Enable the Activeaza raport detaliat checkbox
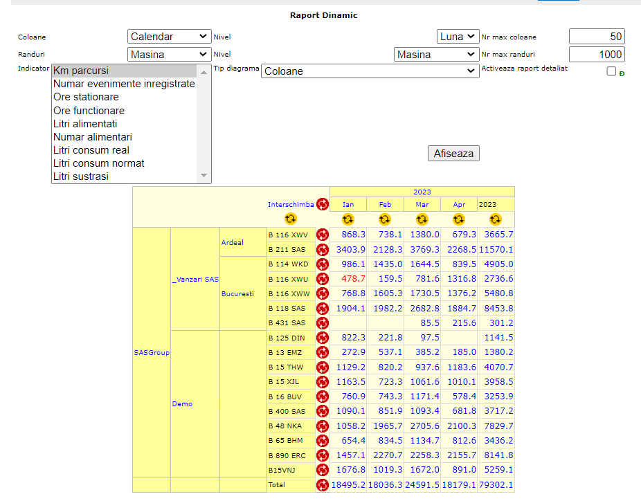 [611, 71]
